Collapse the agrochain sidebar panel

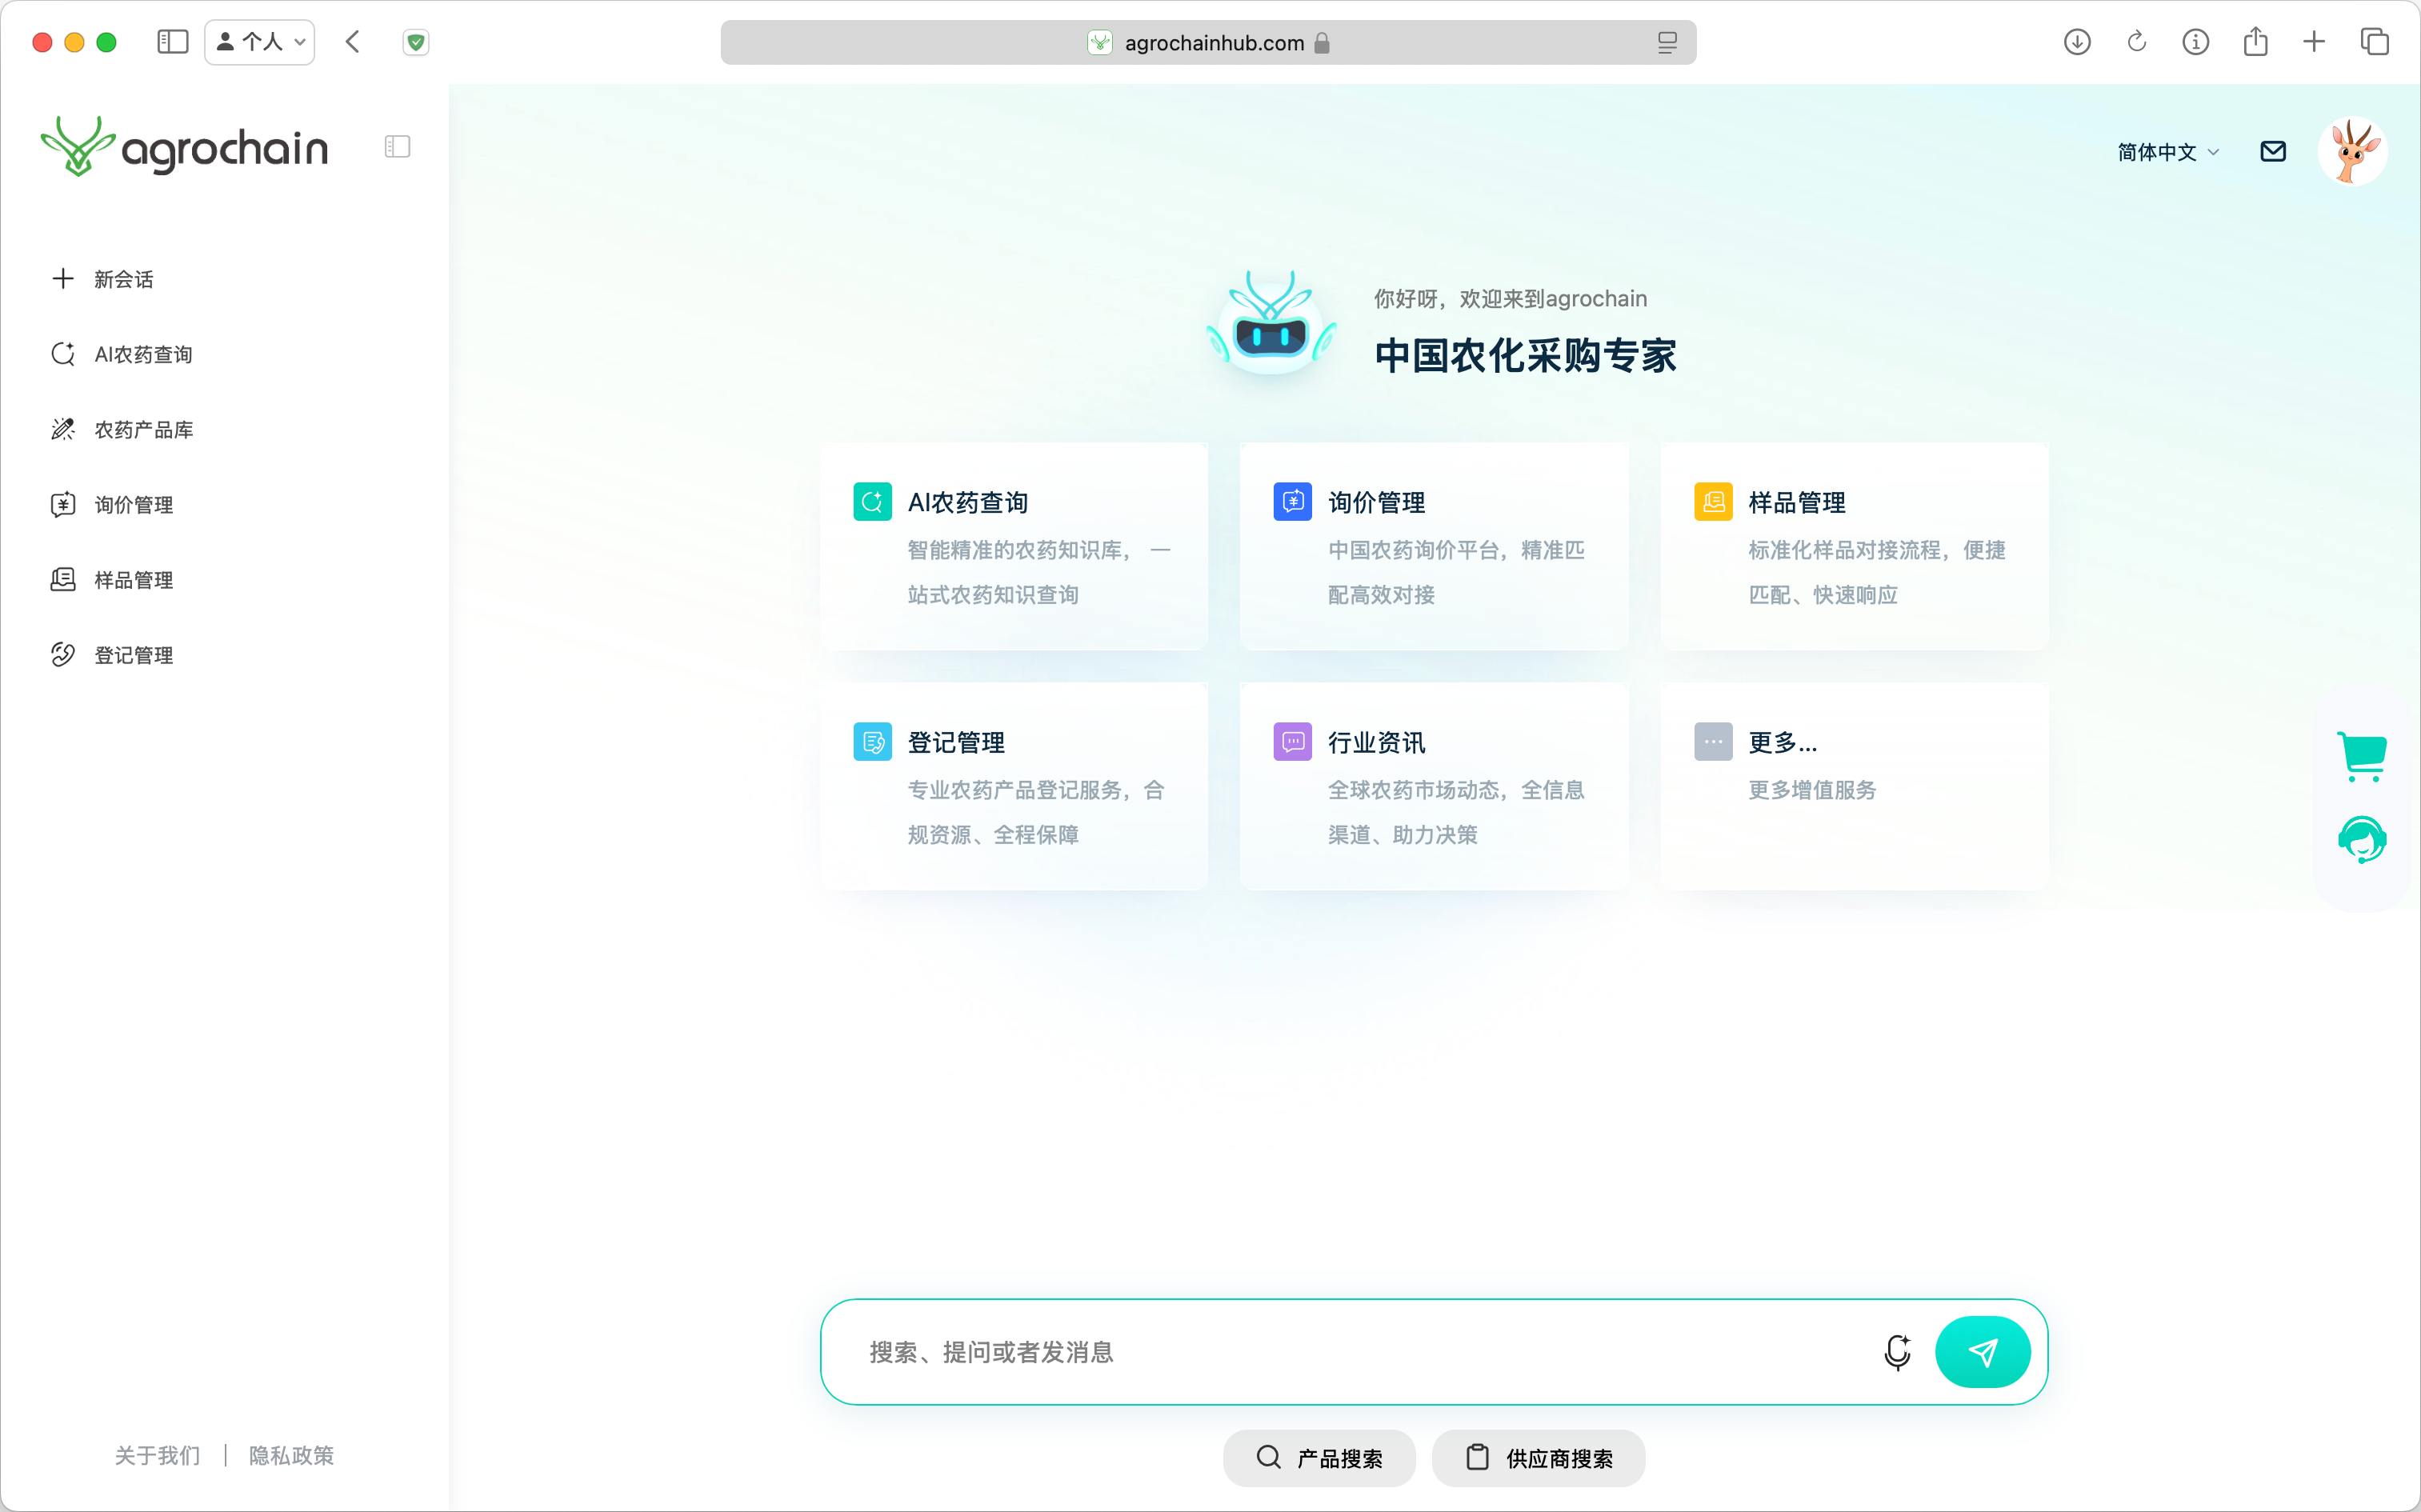(397, 147)
